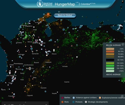Click the Huila region label
This screenshot has width=125, height=105.
(x=22, y=80)
